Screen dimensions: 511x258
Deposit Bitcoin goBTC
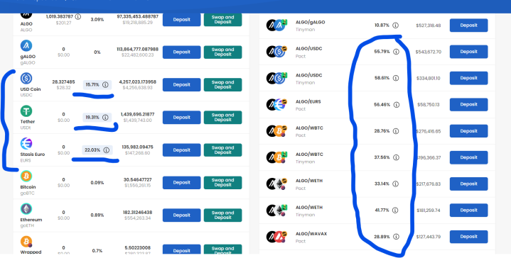pos(181,183)
